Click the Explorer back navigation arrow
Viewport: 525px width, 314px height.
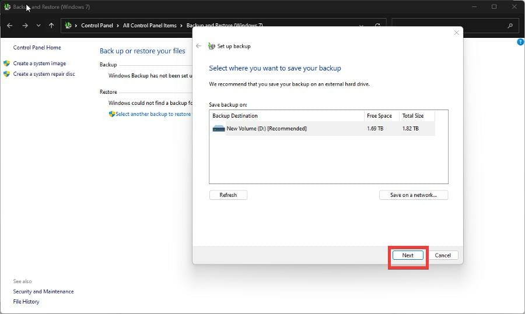(10, 26)
